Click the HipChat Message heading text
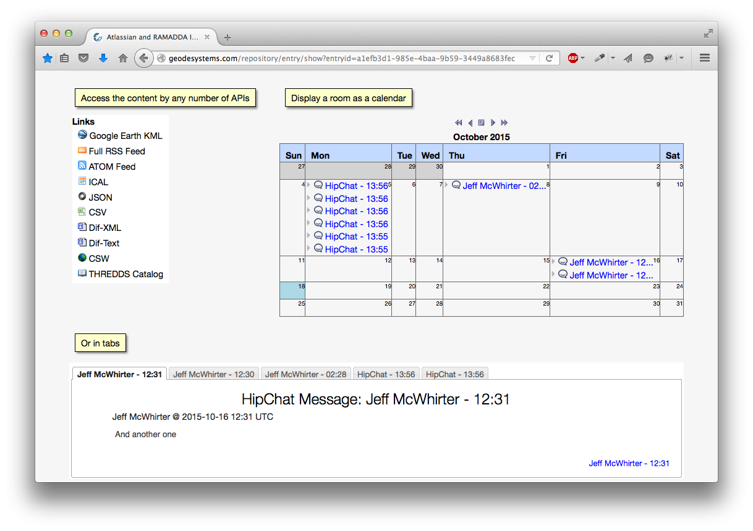This screenshot has height=531, width=753. 376,399
